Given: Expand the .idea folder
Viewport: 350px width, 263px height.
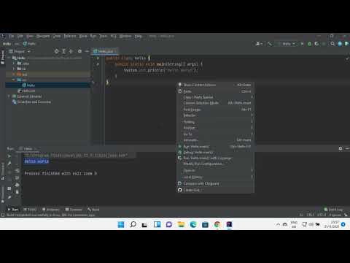Looking at the screenshot, I should click(x=14, y=64).
